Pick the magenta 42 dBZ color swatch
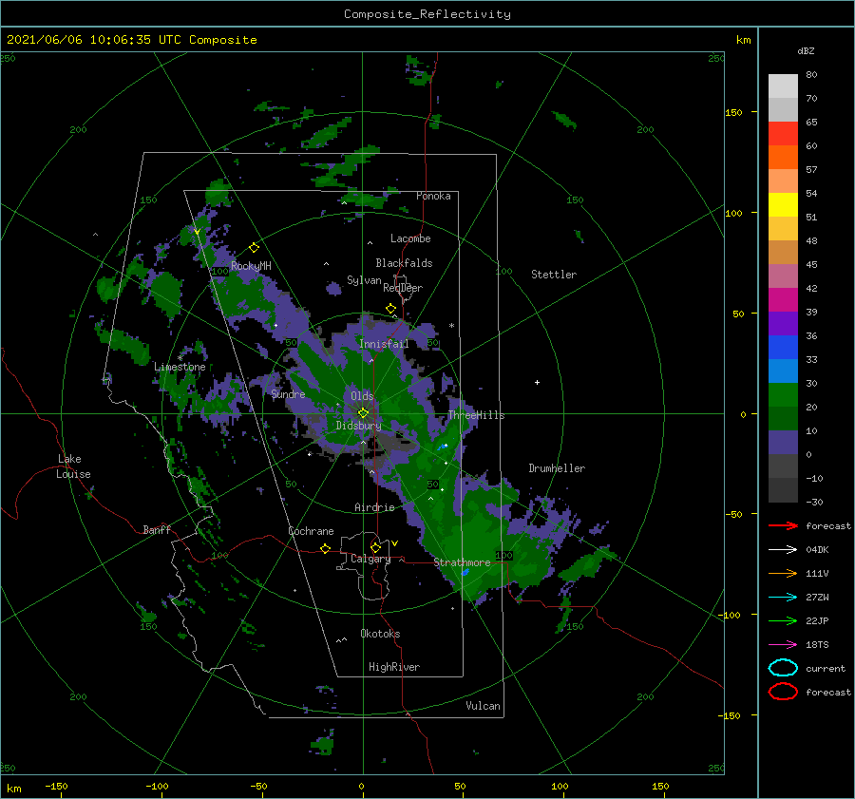Screen dimensions: 855x799 tap(783, 299)
